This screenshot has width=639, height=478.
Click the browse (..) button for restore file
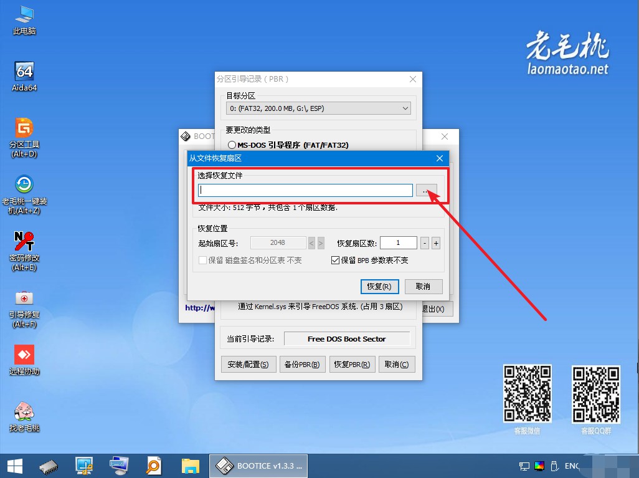[426, 191]
